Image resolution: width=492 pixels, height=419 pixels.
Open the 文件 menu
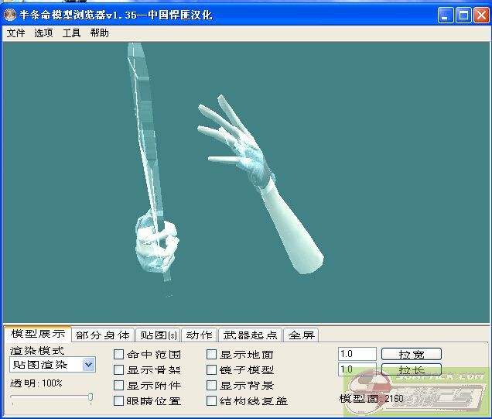tap(15, 33)
